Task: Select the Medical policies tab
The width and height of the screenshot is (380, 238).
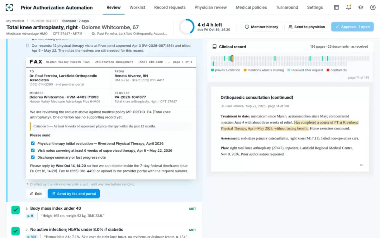Action: point(251,7)
